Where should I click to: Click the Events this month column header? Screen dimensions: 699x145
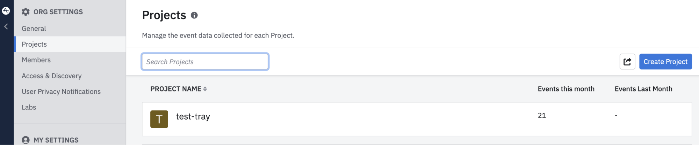(566, 89)
